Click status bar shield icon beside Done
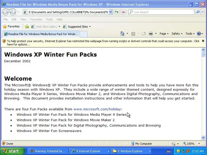This screenshot has height=155, width=207. pos(4,143)
